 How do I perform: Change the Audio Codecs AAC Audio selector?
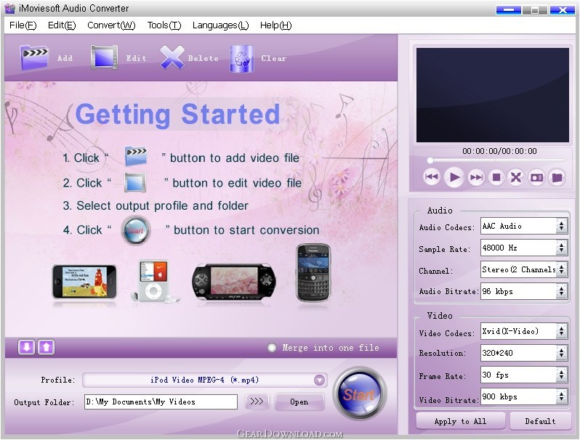click(x=524, y=226)
